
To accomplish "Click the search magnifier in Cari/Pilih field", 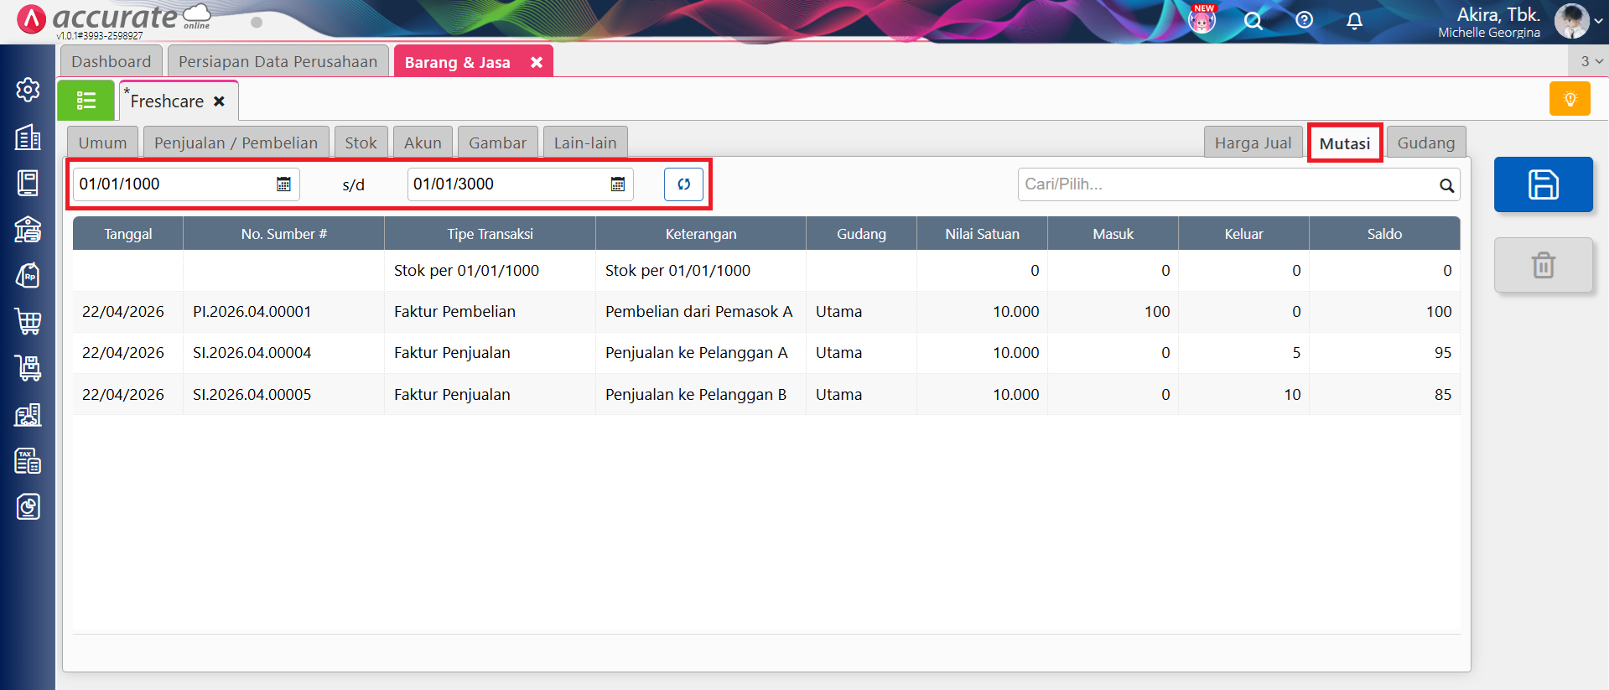I will click(x=1446, y=185).
